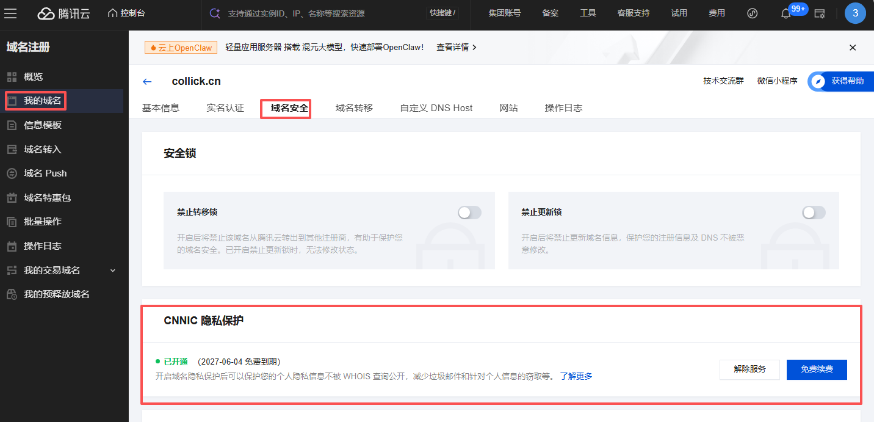
Task: Click 试用 in top bar
Action: click(x=679, y=13)
